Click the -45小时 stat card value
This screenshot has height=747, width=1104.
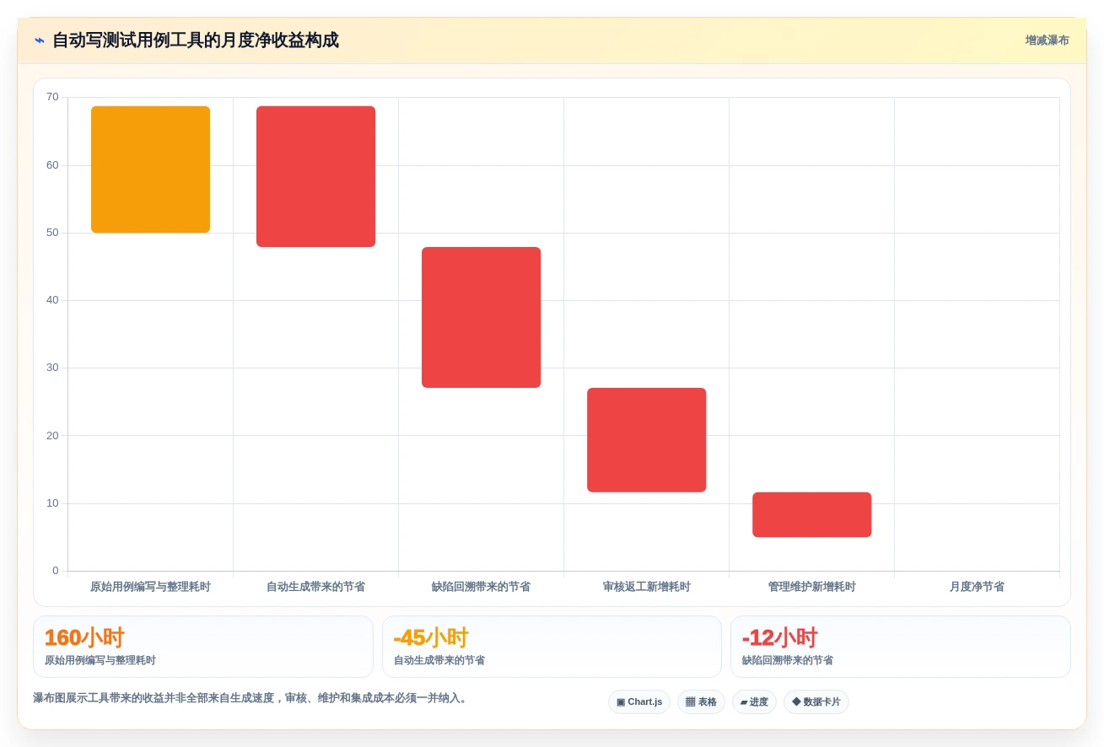[431, 637]
